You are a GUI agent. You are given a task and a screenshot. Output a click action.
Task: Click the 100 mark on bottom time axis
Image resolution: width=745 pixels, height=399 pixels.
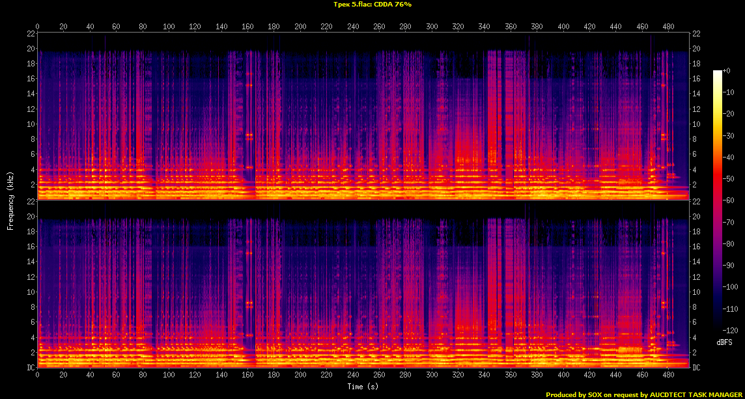169,376
